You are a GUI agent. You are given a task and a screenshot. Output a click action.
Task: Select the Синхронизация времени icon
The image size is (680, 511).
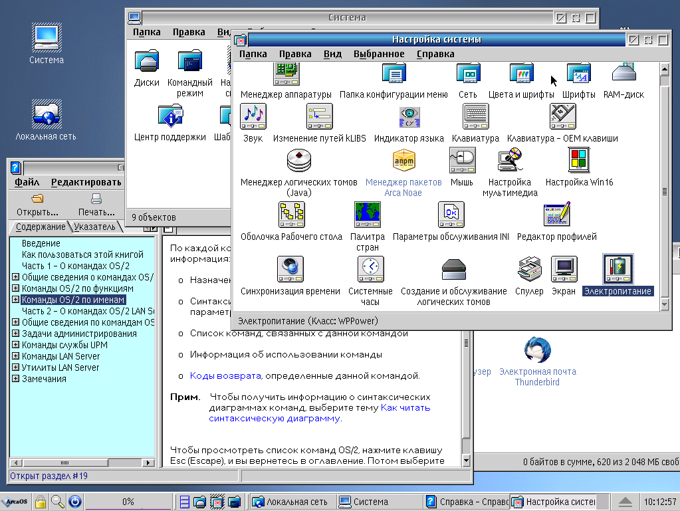pyautogui.click(x=290, y=269)
